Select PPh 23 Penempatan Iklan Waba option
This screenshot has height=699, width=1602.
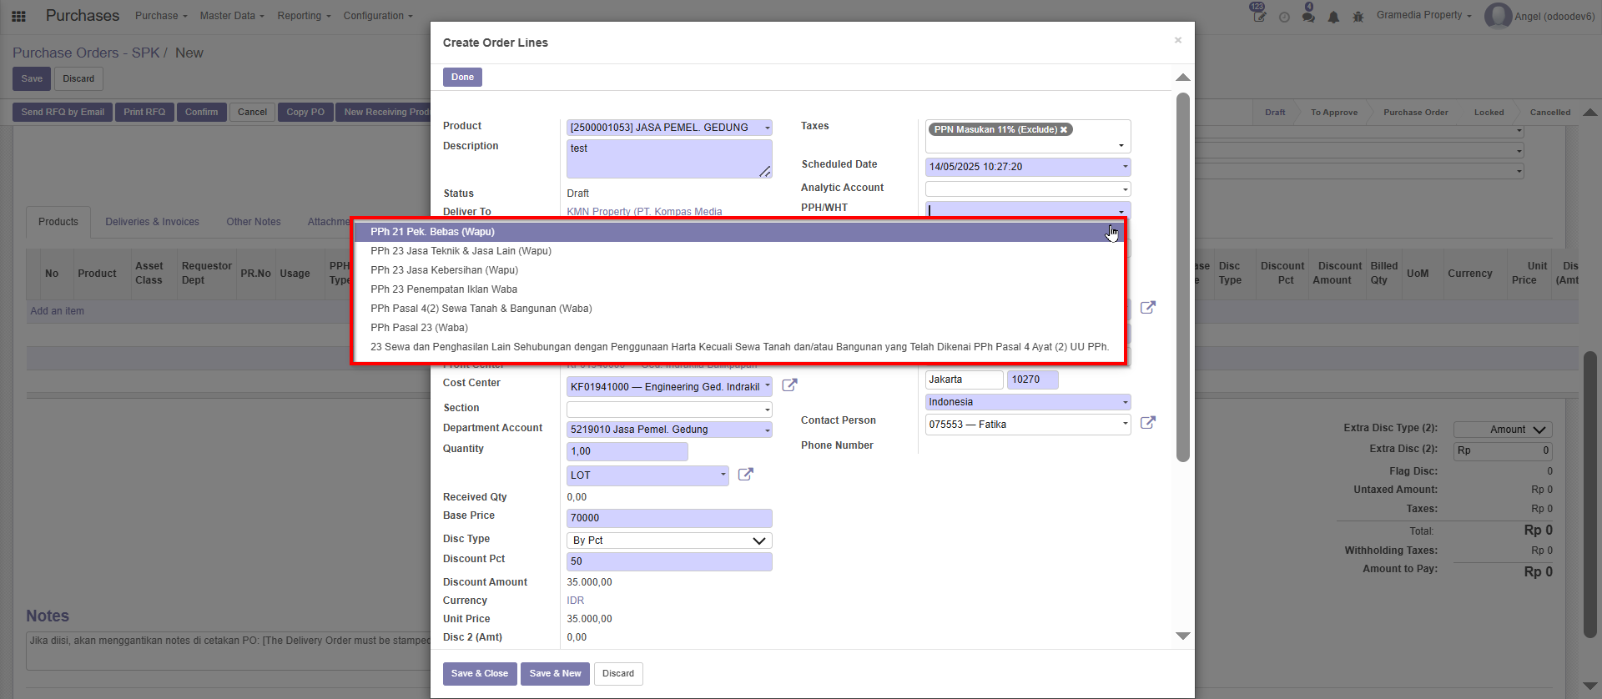point(739,289)
